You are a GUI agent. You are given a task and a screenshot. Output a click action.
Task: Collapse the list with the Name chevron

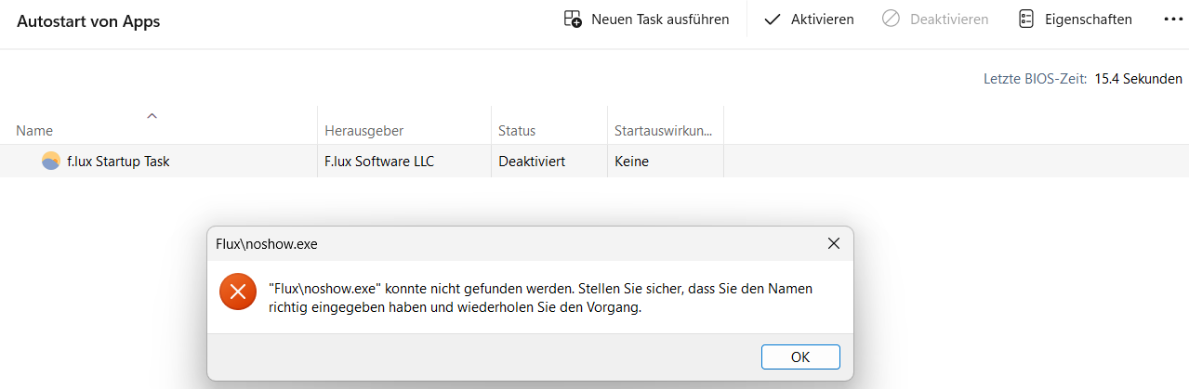tap(152, 116)
